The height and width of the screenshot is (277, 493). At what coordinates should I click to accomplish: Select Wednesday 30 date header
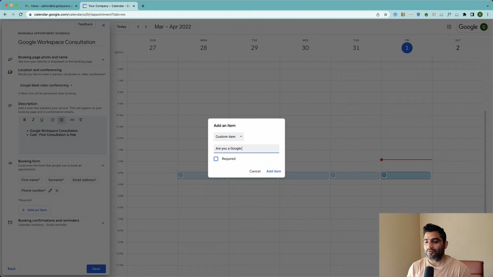tap(305, 48)
